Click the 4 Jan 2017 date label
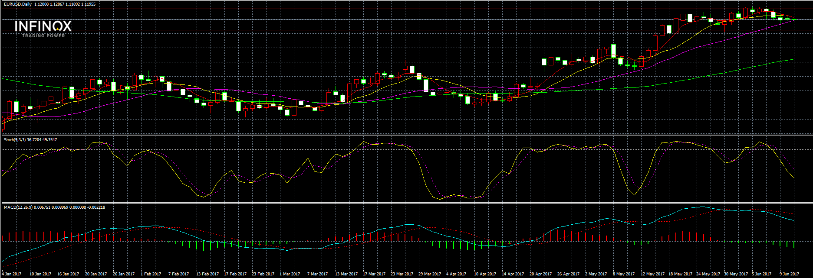Image resolution: width=813 pixels, height=278 pixels. coord(11,274)
